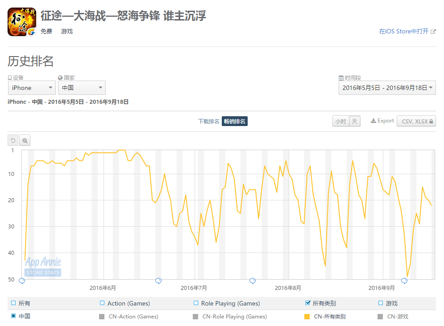Switch chart granularity to 天
This screenshot has width=444, height=326.
(x=354, y=122)
